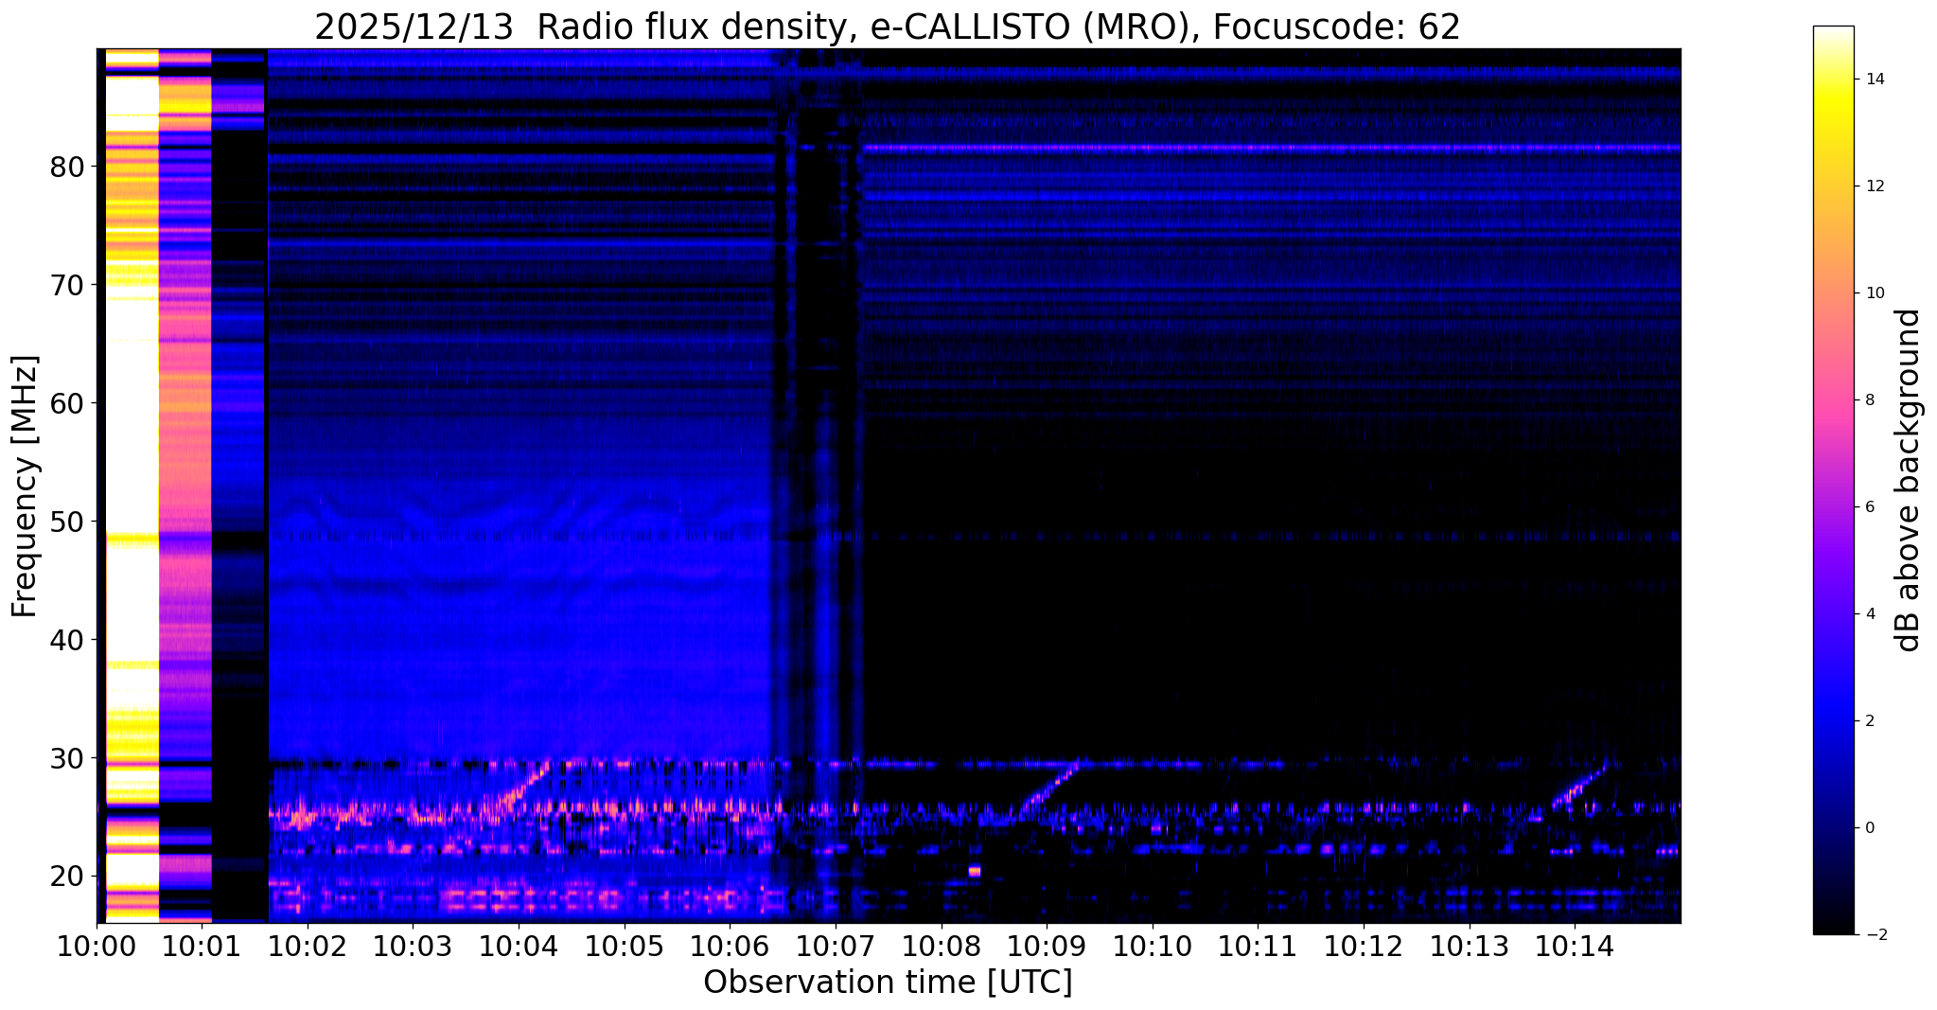Click the black bottom end of the colorbar

1833,928
